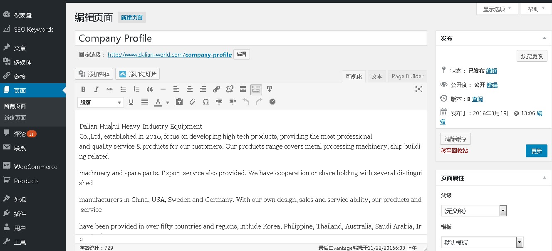Insert the Read More tag
The image size is (552, 251).
(243, 89)
